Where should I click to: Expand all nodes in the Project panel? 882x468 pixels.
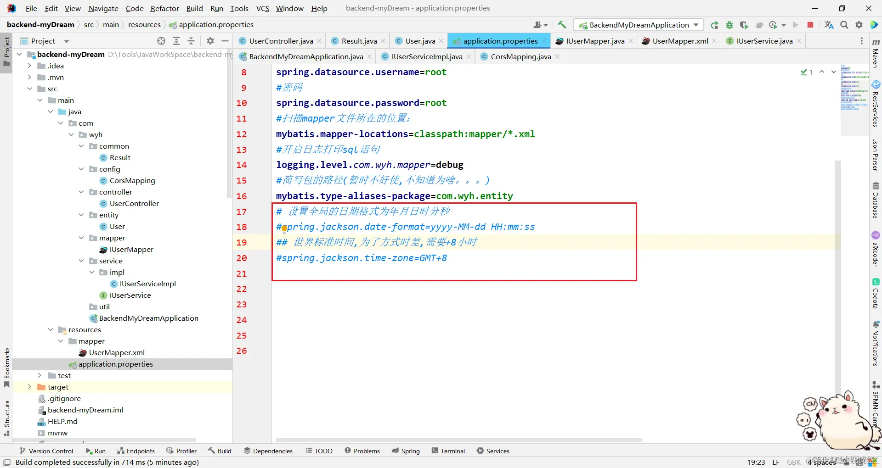pos(176,41)
